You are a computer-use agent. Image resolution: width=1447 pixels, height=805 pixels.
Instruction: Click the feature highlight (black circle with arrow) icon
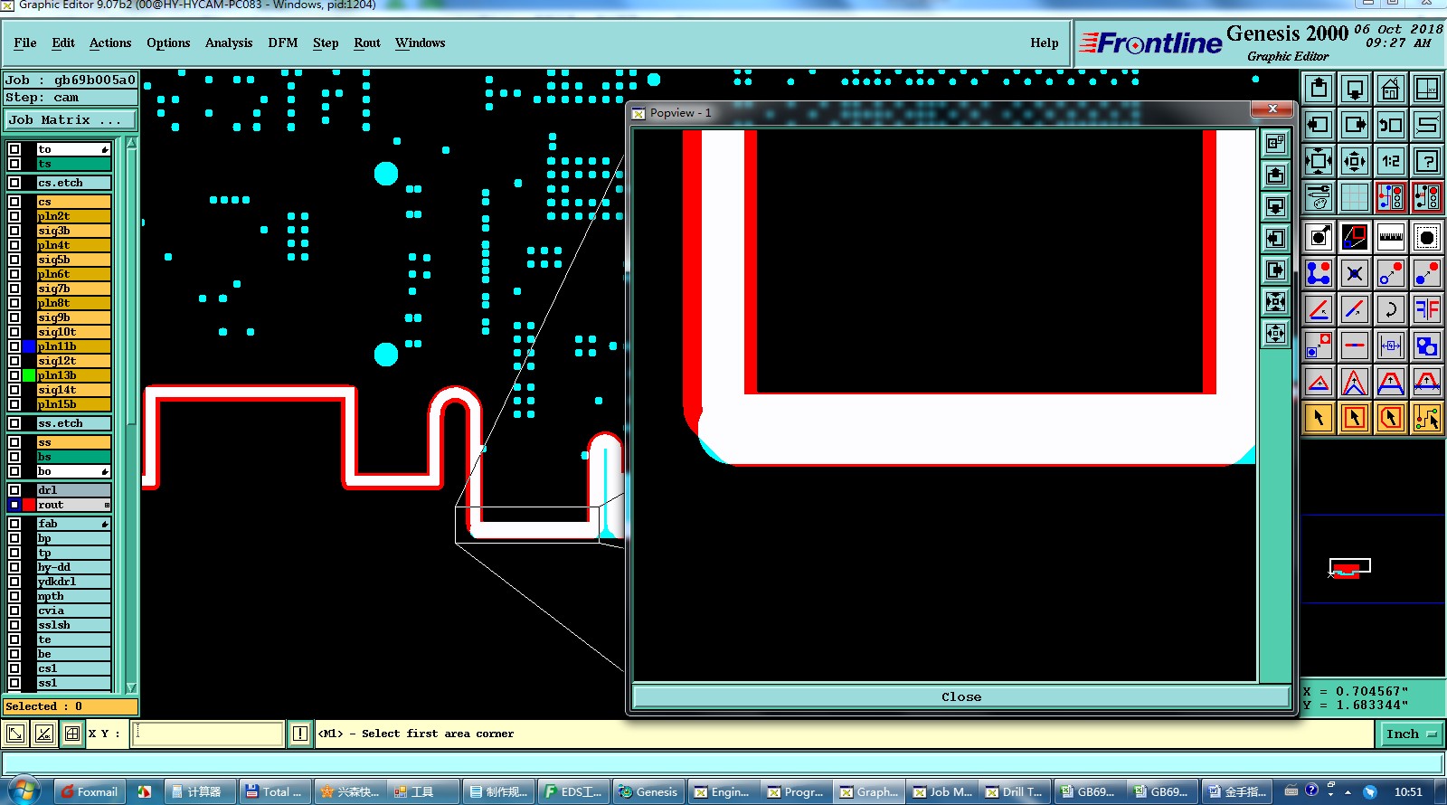coord(1319,238)
